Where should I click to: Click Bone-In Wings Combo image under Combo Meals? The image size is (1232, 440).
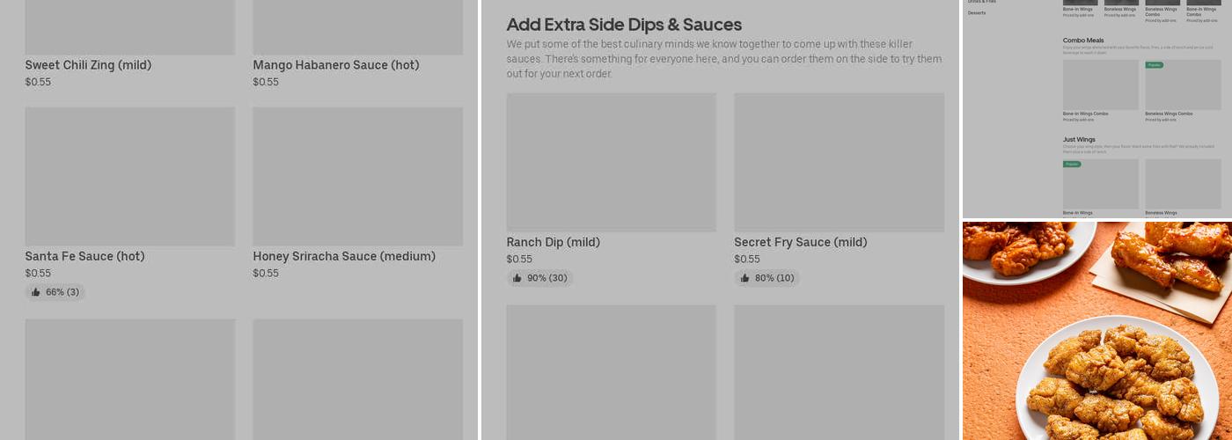click(x=1100, y=85)
